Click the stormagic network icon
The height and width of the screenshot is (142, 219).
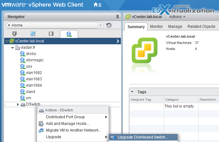23,60
